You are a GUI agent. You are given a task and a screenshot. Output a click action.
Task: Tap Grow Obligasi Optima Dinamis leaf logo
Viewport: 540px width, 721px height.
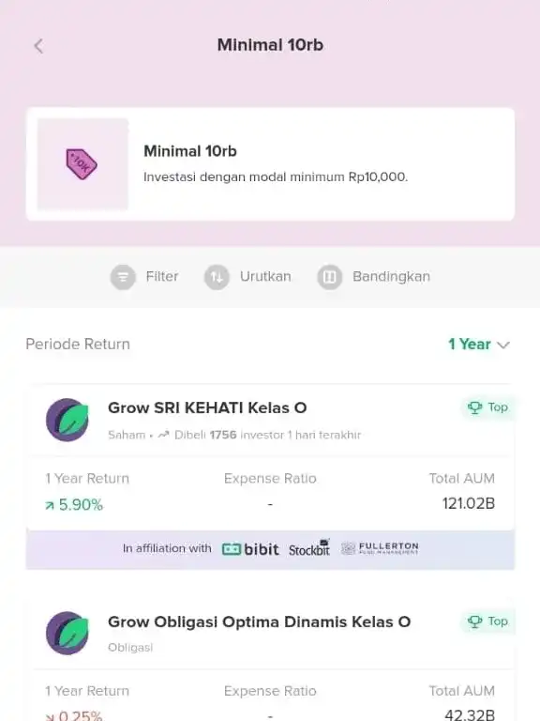tap(67, 633)
